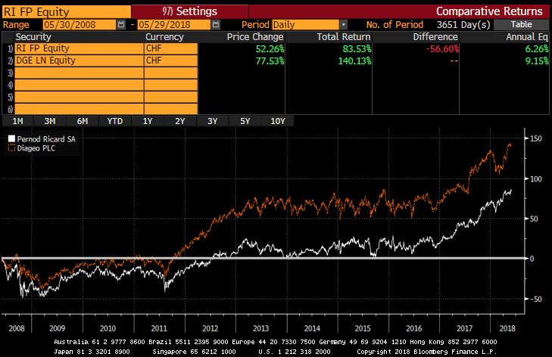Viewport: 552px width, 357px height.
Task: Select the 1M range tab
Action: 17,121
